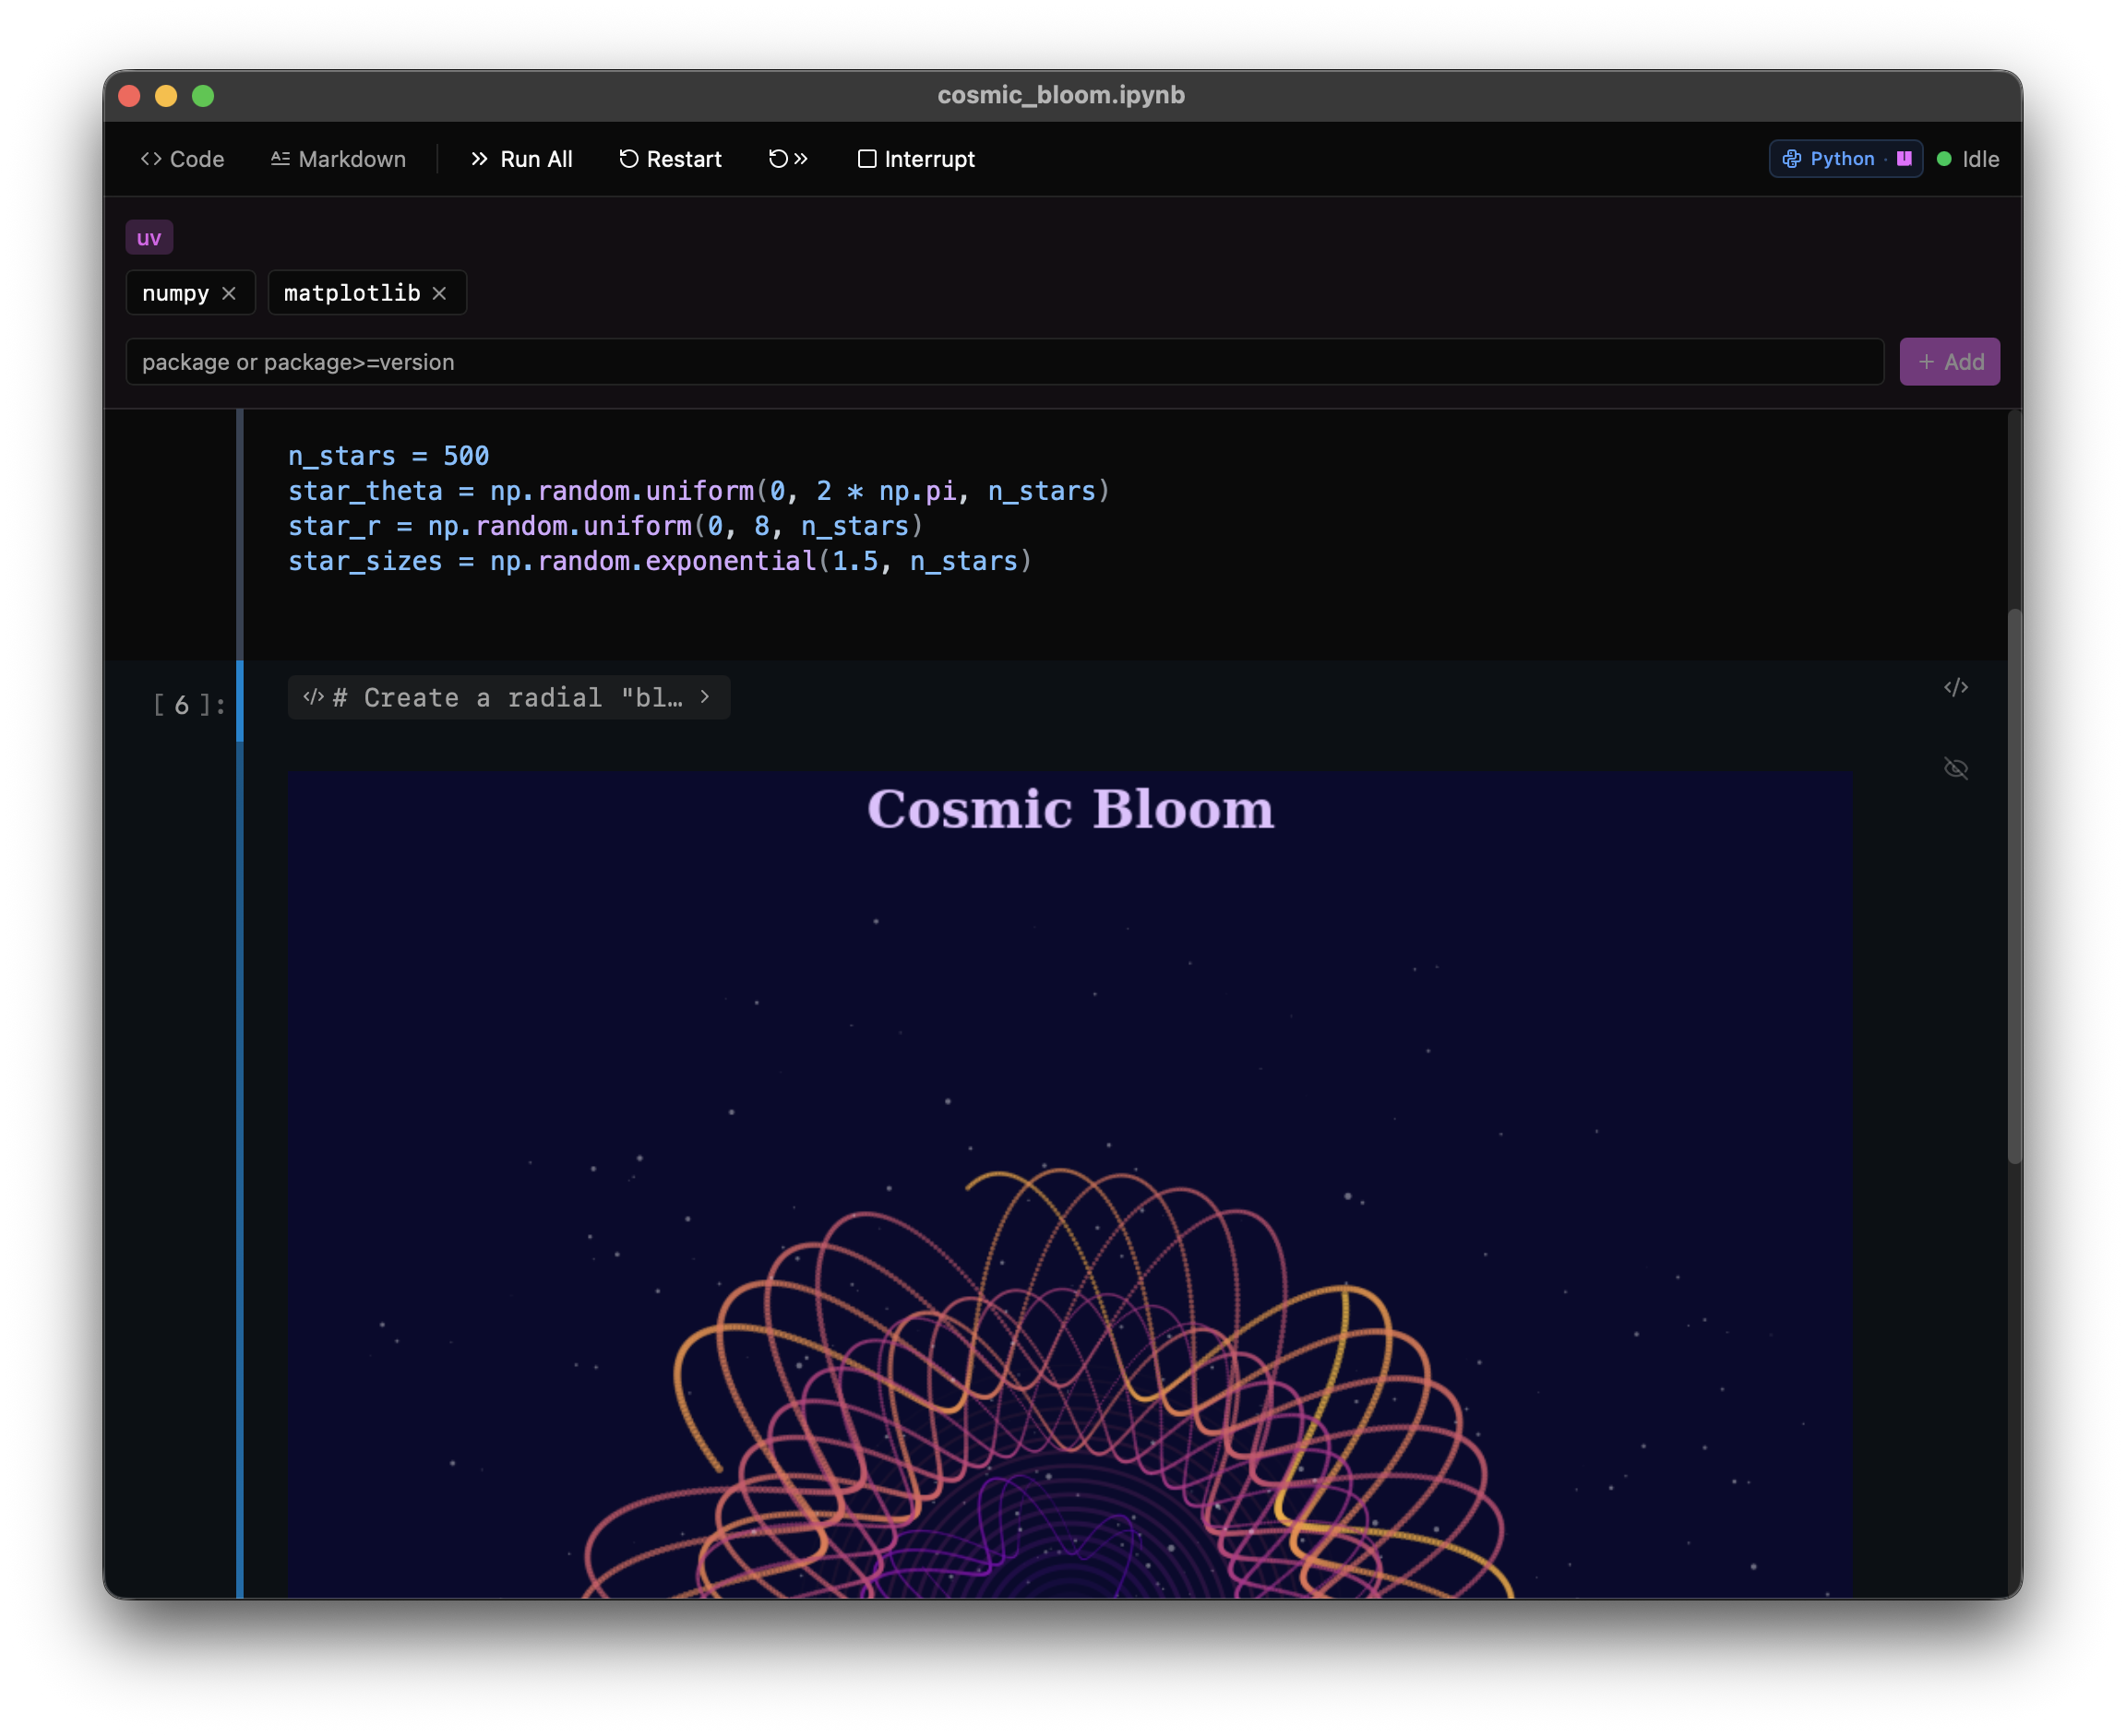Click the Restart kernel icon button
Image resolution: width=2126 pixels, height=1736 pixels.
point(669,159)
